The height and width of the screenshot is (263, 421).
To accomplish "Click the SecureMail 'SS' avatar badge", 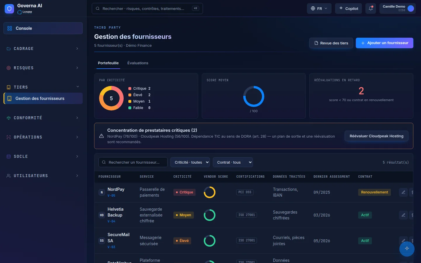I will (102, 241).
